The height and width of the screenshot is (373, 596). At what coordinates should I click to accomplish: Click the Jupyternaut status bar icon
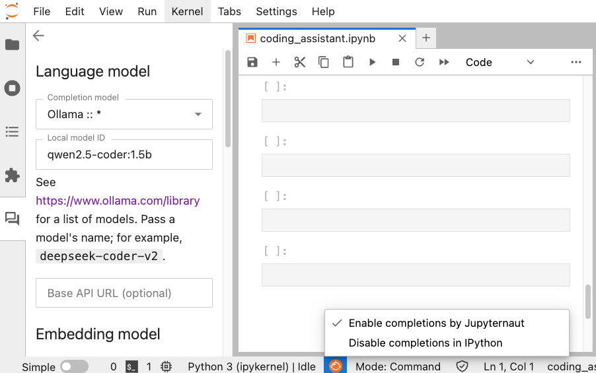(336, 366)
